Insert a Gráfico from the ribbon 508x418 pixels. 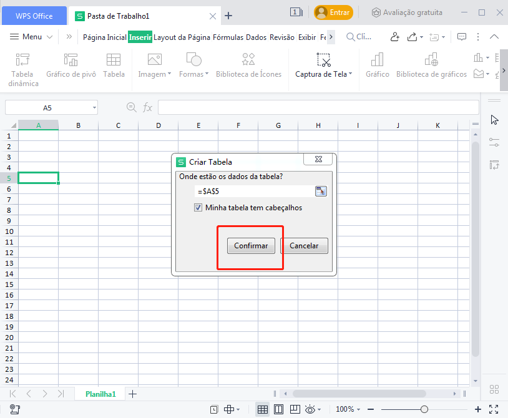pyautogui.click(x=377, y=67)
